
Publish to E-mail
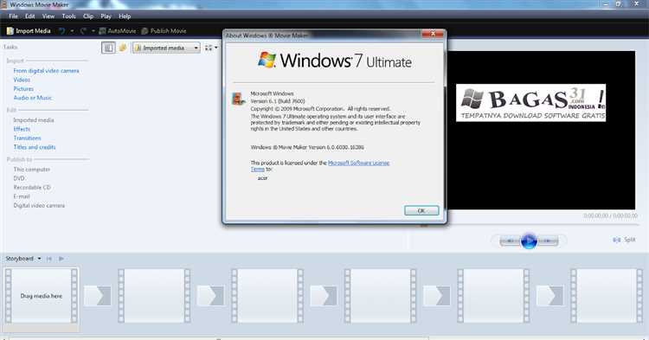tap(22, 196)
